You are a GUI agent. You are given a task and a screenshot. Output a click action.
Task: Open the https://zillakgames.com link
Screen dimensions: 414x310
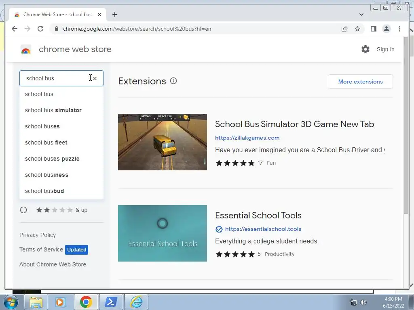247,138
